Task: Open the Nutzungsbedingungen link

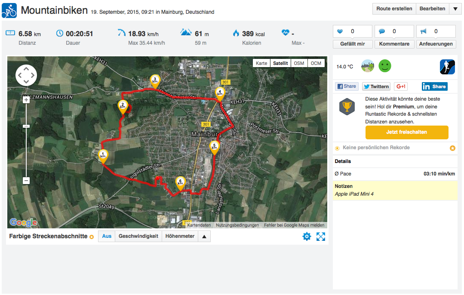Action: [x=237, y=225]
